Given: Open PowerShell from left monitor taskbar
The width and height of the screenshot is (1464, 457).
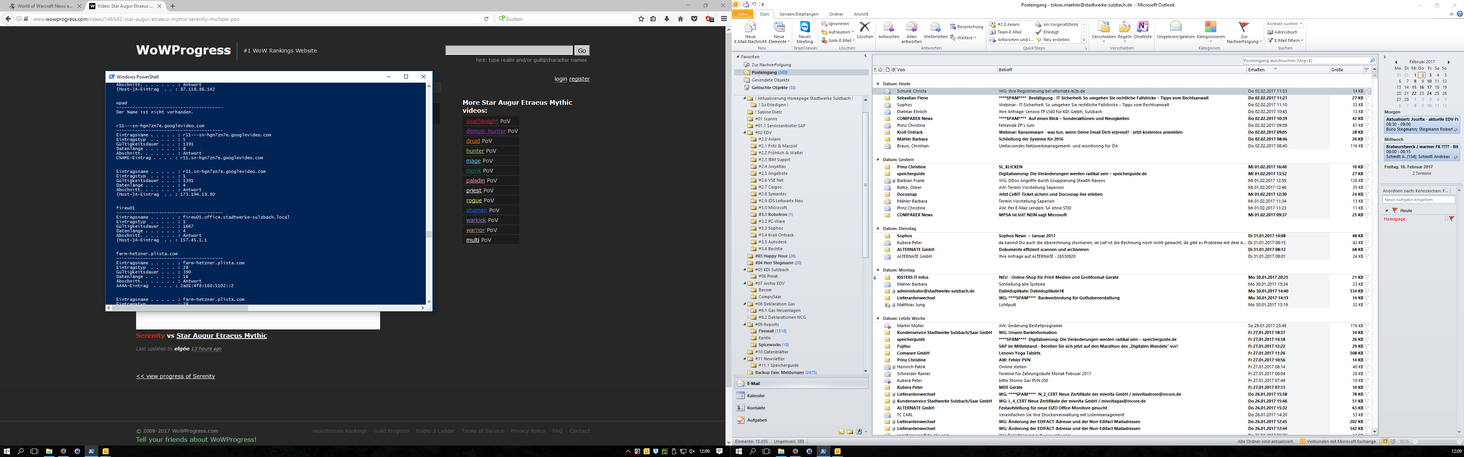Looking at the screenshot, I should [x=91, y=451].
